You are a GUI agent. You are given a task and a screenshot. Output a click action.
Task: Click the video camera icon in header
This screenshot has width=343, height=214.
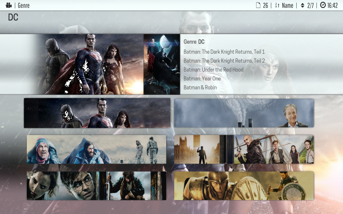pyautogui.click(x=9, y=5)
